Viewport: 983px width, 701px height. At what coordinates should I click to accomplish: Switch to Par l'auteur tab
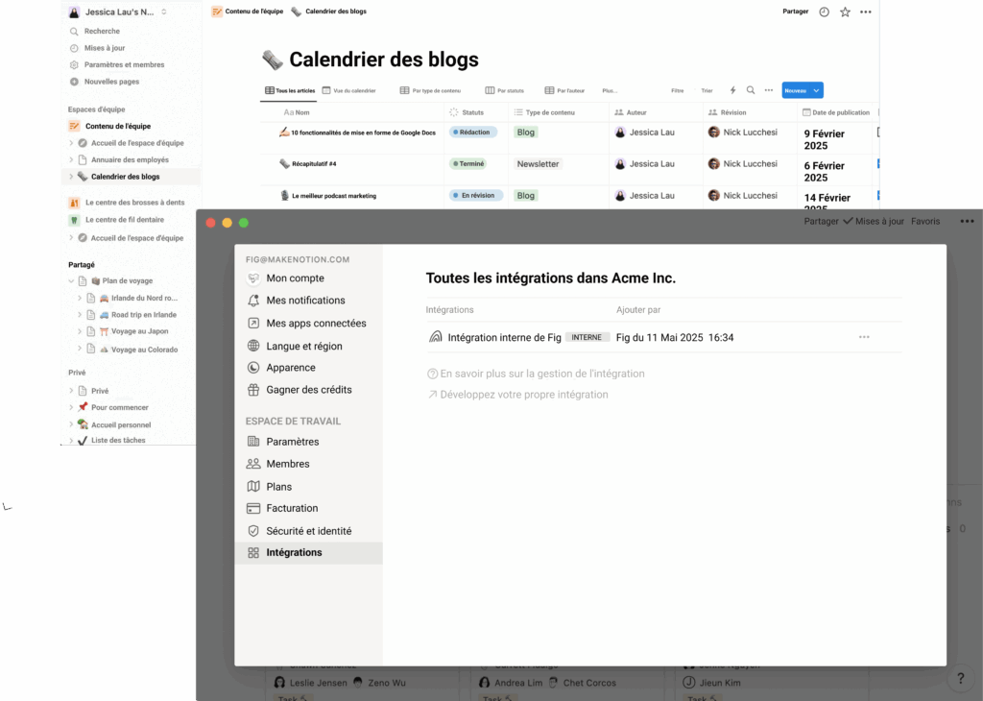564,90
